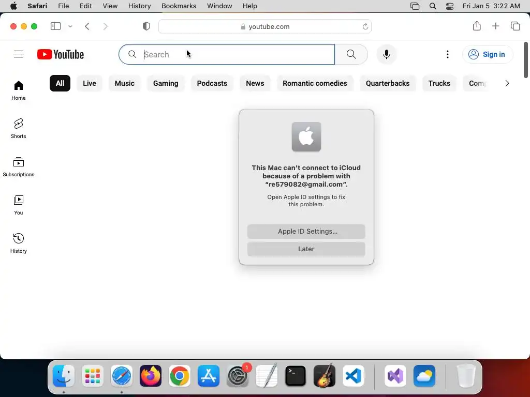Open the Apple menu
The image size is (530, 397).
point(13,6)
